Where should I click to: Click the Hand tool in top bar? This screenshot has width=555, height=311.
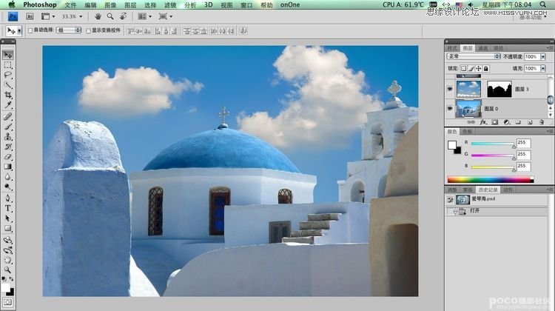98,16
